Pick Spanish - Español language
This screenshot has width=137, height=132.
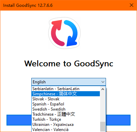point(66,104)
